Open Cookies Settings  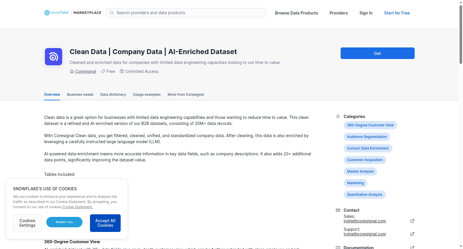point(27,223)
